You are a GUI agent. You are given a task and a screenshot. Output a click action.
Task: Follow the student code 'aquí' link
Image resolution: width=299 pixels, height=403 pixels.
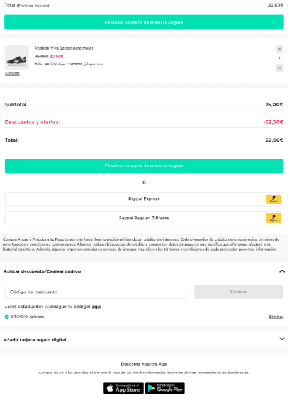click(96, 307)
